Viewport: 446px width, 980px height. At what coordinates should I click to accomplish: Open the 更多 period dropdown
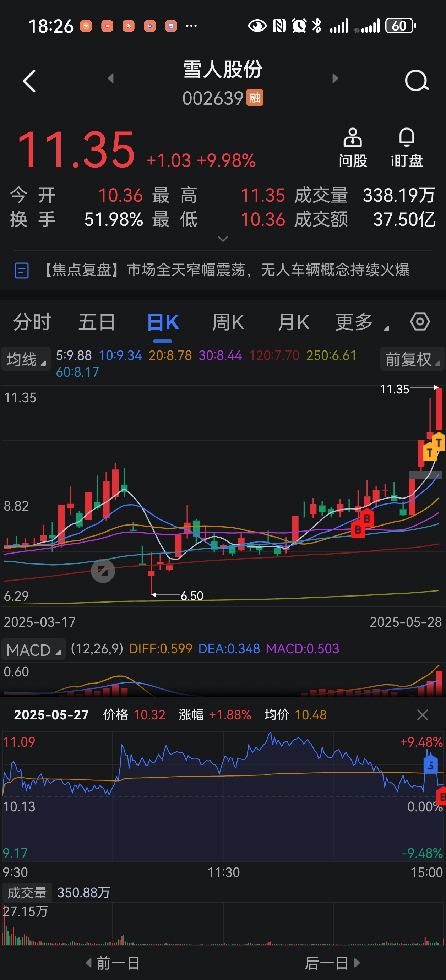362,322
